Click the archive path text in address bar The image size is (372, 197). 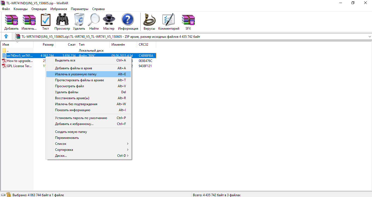pyautogui.click(x=111, y=36)
